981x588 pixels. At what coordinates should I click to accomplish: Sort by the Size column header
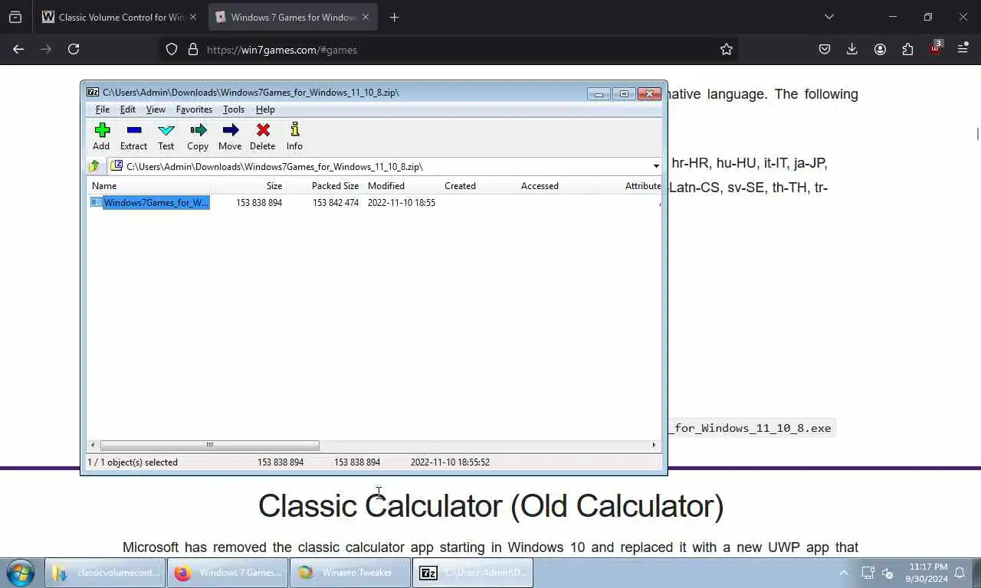tap(248, 186)
